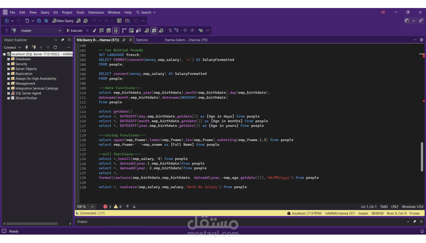The image size is (426, 243).
Task: Click the CRLF line ending indicator
Action: (x=395, y=207)
